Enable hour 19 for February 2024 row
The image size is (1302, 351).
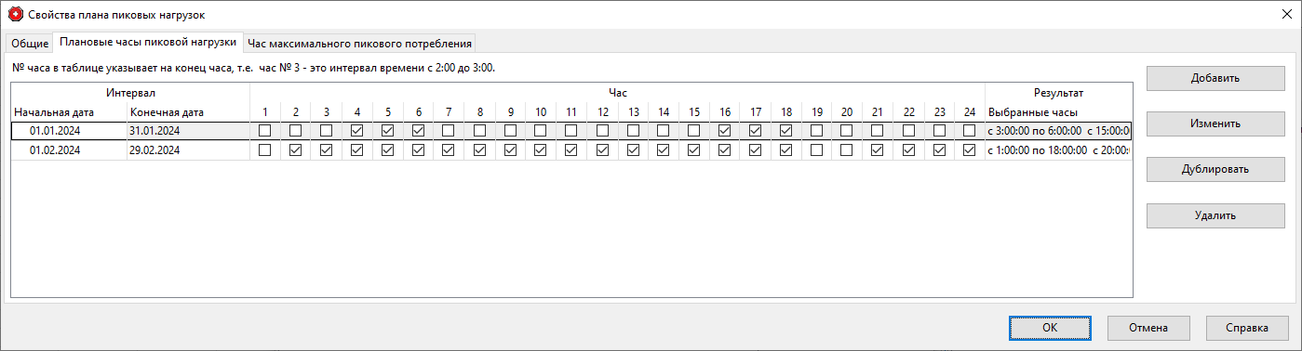pos(817,150)
